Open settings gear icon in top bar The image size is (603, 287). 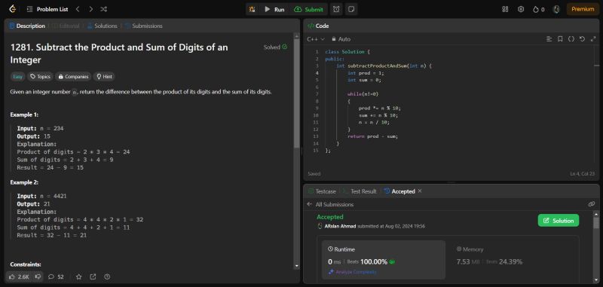click(521, 9)
